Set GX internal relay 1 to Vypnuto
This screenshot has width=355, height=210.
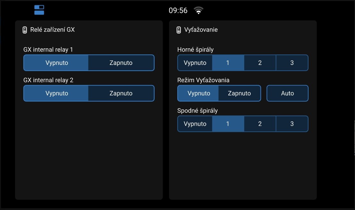(x=57, y=63)
